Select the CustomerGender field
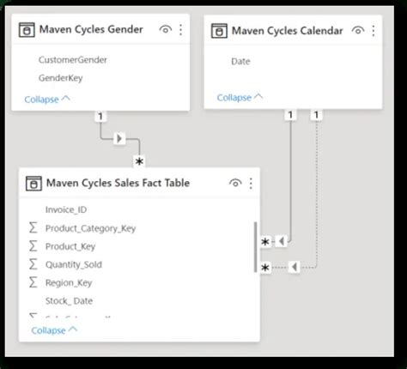This screenshot has height=369, width=407. coord(73,60)
